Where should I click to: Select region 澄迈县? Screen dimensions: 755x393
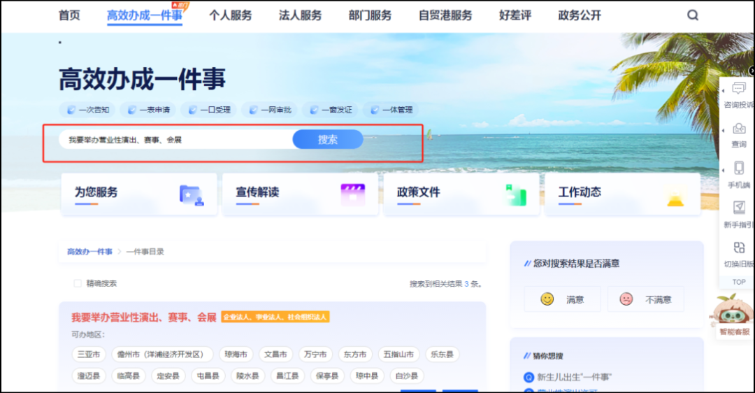[x=89, y=376]
